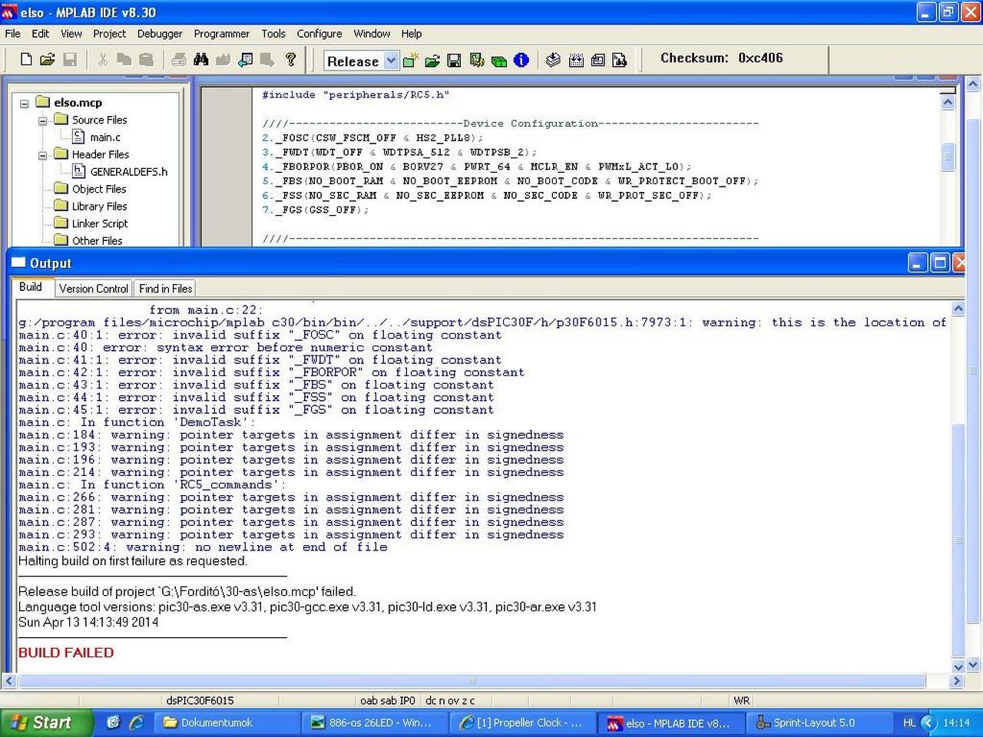
Task: Click the Cut scissors toolbar icon
Action: 103,59
